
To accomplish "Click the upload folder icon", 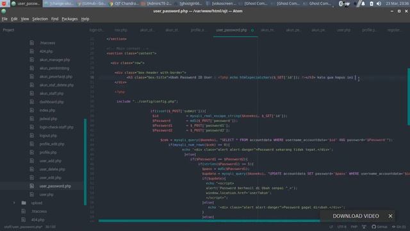I will pyautogui.click(x=24, y=203).
